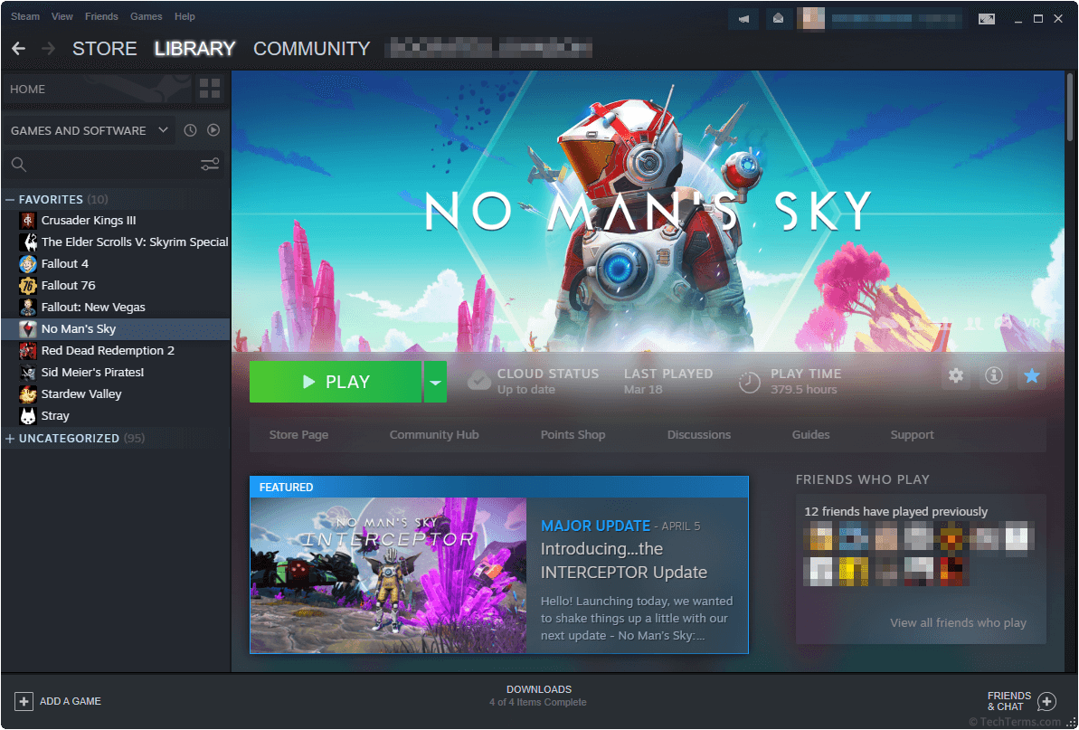Click the first friend avatar thumbnail
Screen dimensions: 1079x730
pos(819,536)
